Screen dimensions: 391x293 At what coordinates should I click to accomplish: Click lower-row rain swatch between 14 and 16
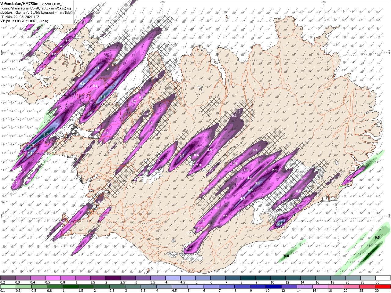pos(304,287)
